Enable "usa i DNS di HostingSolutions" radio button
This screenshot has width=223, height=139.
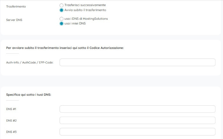(62, 19)
